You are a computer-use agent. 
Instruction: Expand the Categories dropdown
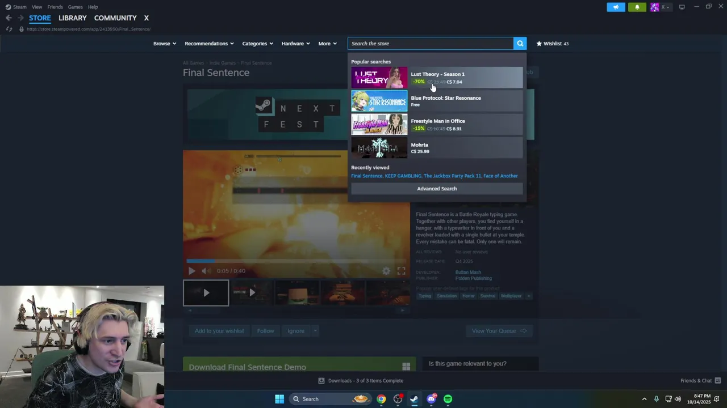pos(258,44)
